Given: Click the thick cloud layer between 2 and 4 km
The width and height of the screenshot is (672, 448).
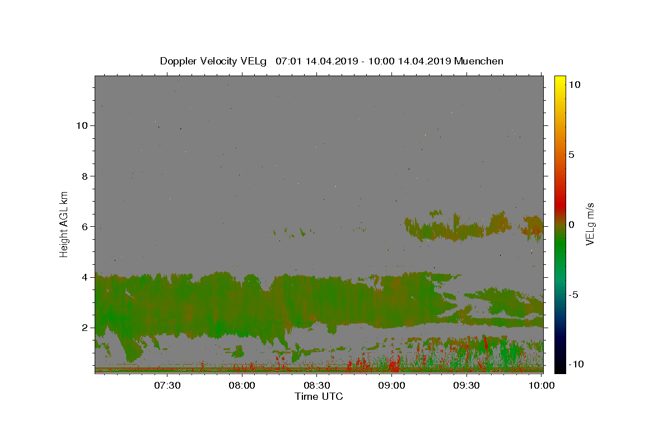Looking at the screenshot, I should coord(269,305).
